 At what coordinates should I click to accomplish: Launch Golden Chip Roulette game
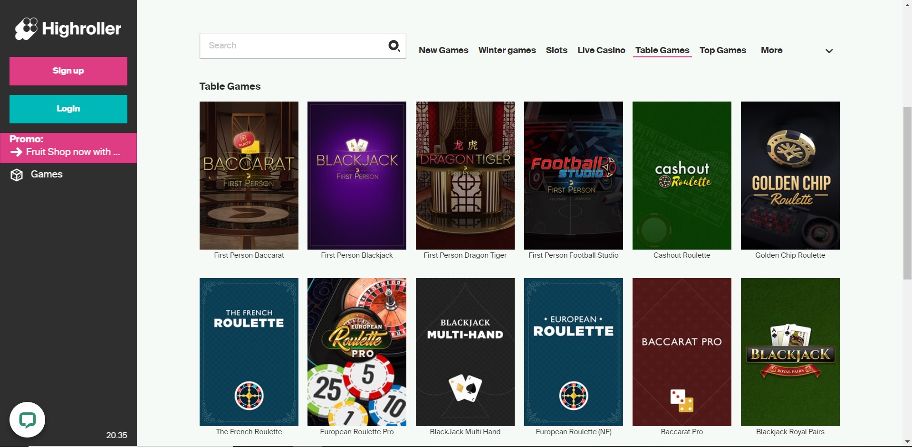tap(790, 176)
